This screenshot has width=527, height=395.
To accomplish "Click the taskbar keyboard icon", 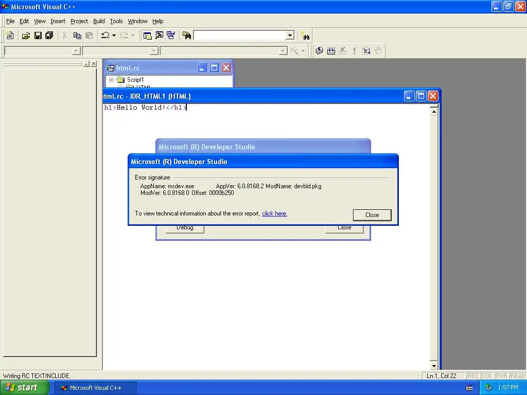I will click(469, 388).
